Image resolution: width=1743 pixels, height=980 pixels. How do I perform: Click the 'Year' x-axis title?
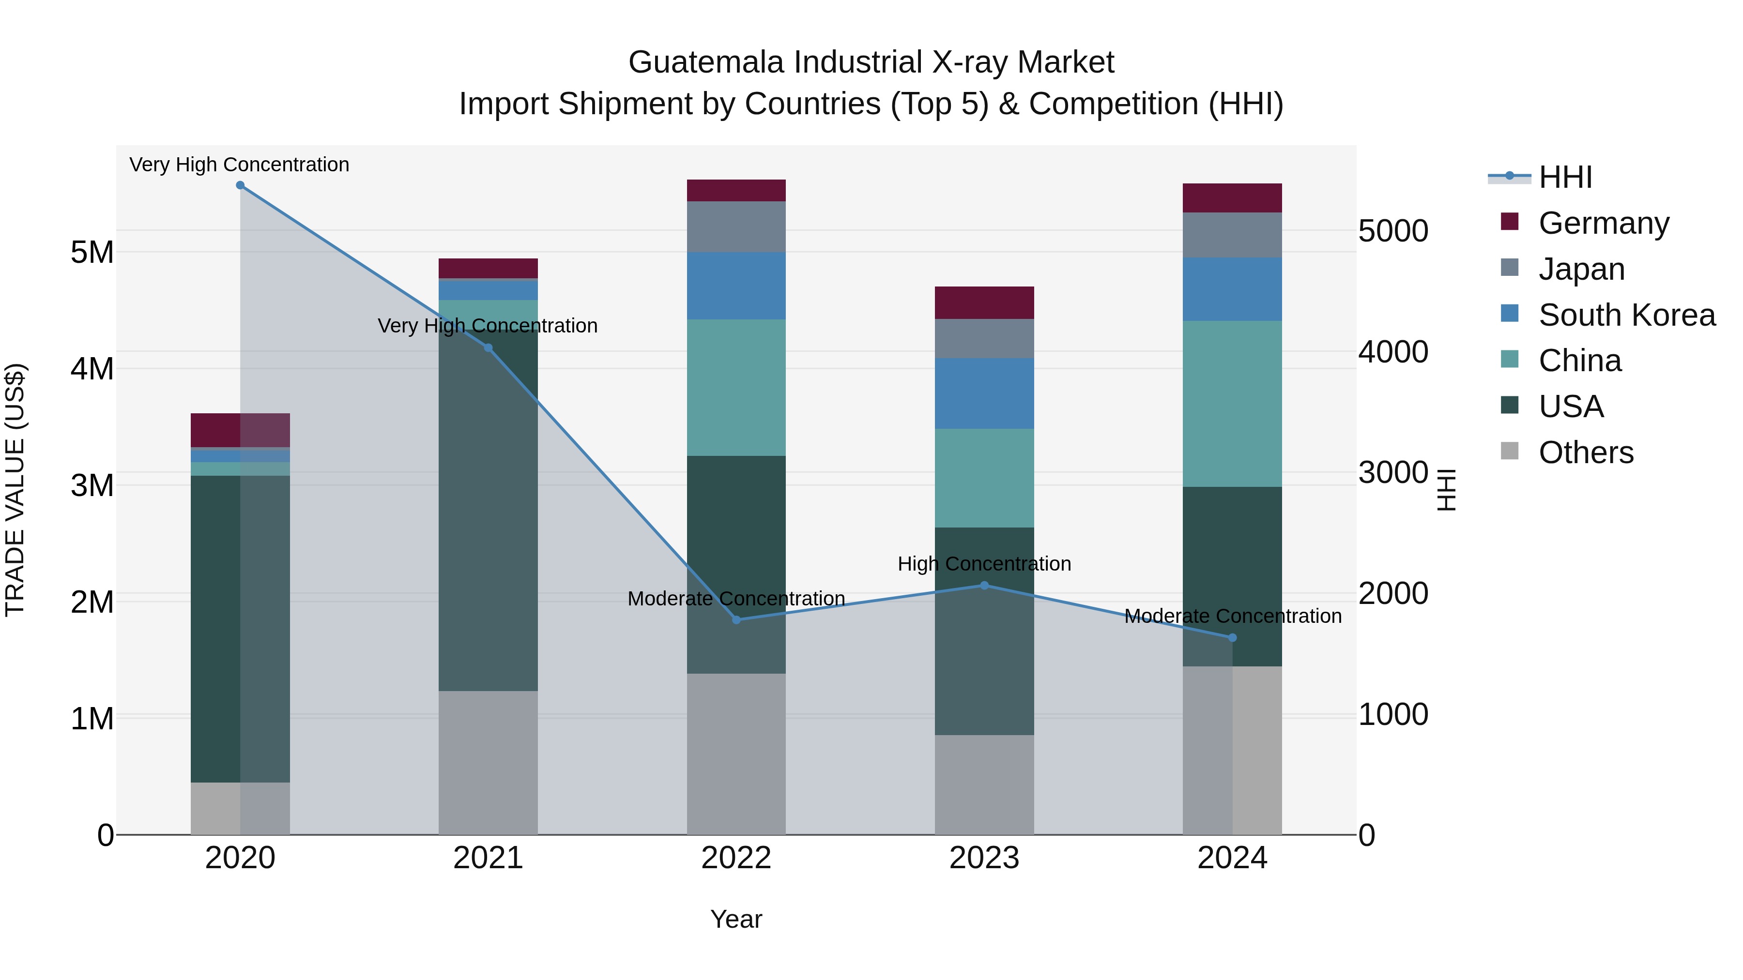(736, 920)
